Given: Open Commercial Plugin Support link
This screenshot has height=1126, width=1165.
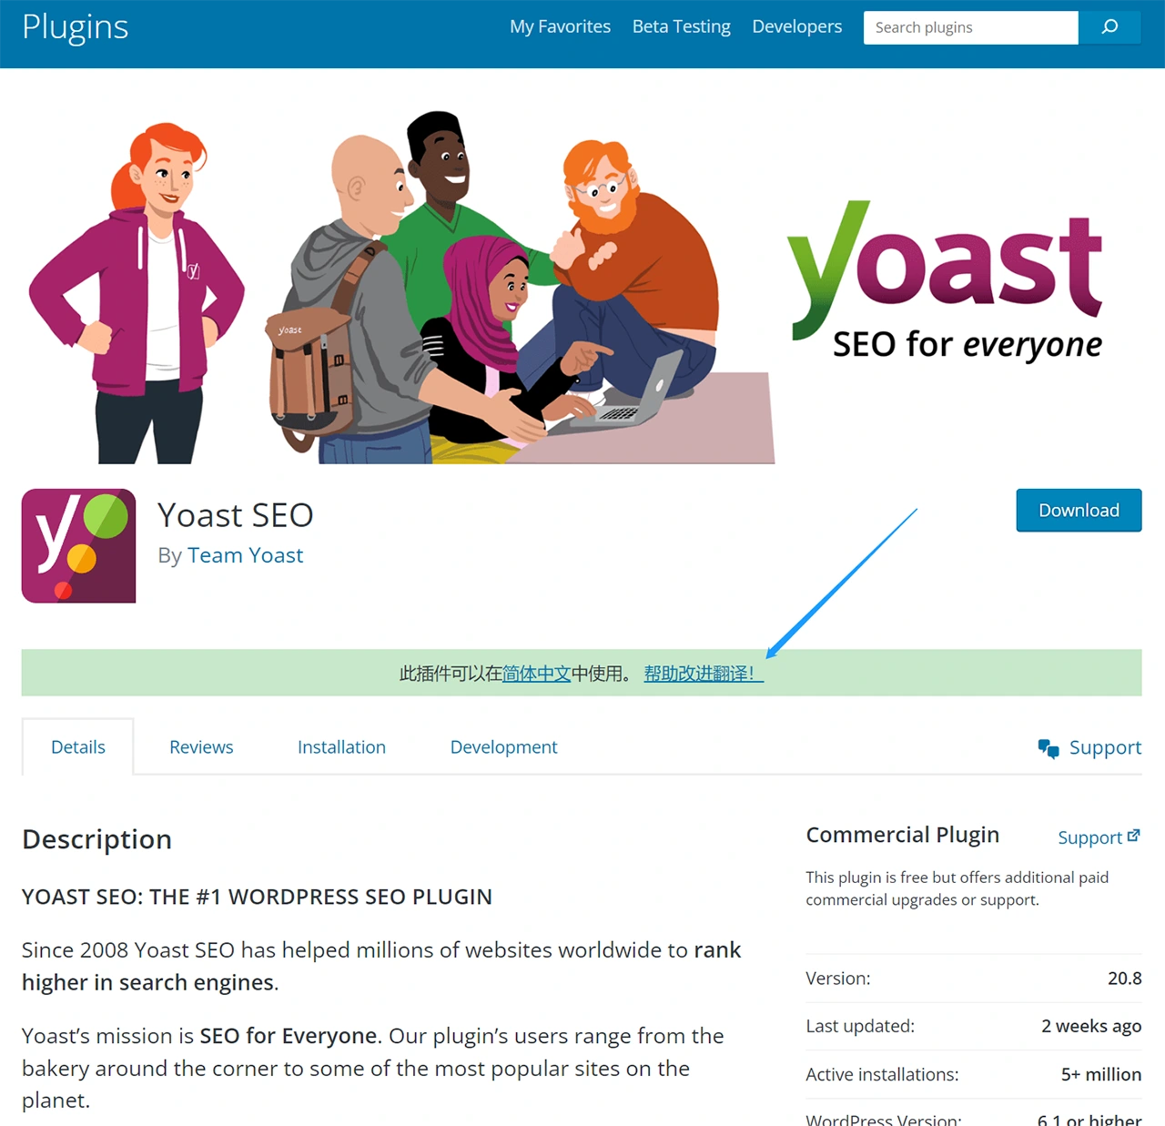Looking at the screenshot, I should (1089, 837).
